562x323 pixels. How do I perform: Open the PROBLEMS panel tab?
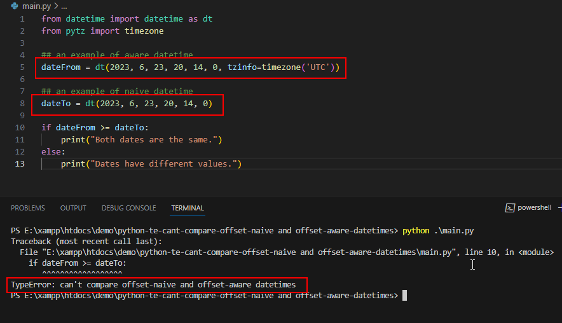[x=27, y=208]
